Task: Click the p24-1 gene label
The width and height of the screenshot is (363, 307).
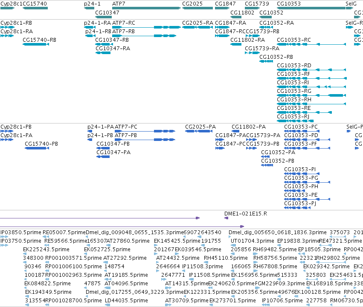Action: 92,4
